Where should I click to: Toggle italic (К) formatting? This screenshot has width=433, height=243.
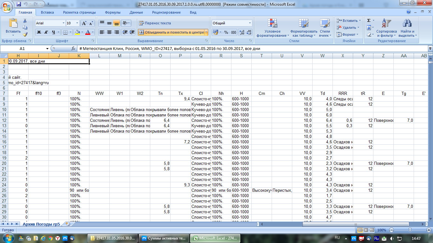(x=46, y=32)
